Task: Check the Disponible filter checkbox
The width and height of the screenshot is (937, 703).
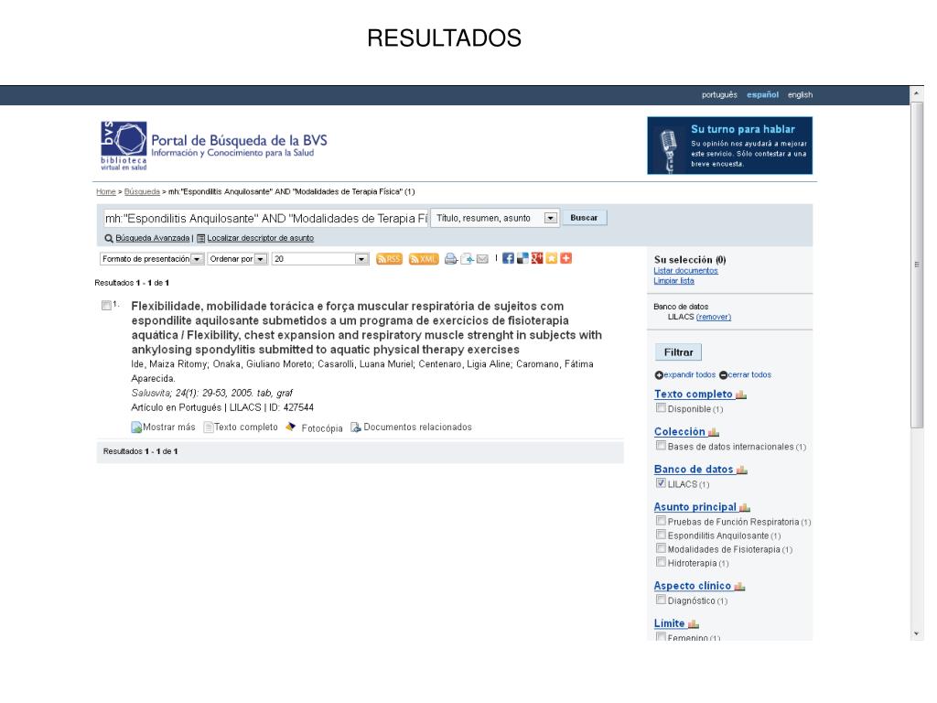Action: pyautogui.click(x=661, y=408)
